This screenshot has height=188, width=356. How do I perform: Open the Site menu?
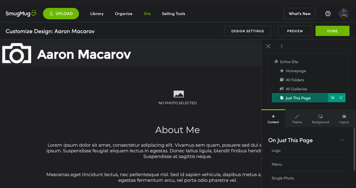coord(147,14)
